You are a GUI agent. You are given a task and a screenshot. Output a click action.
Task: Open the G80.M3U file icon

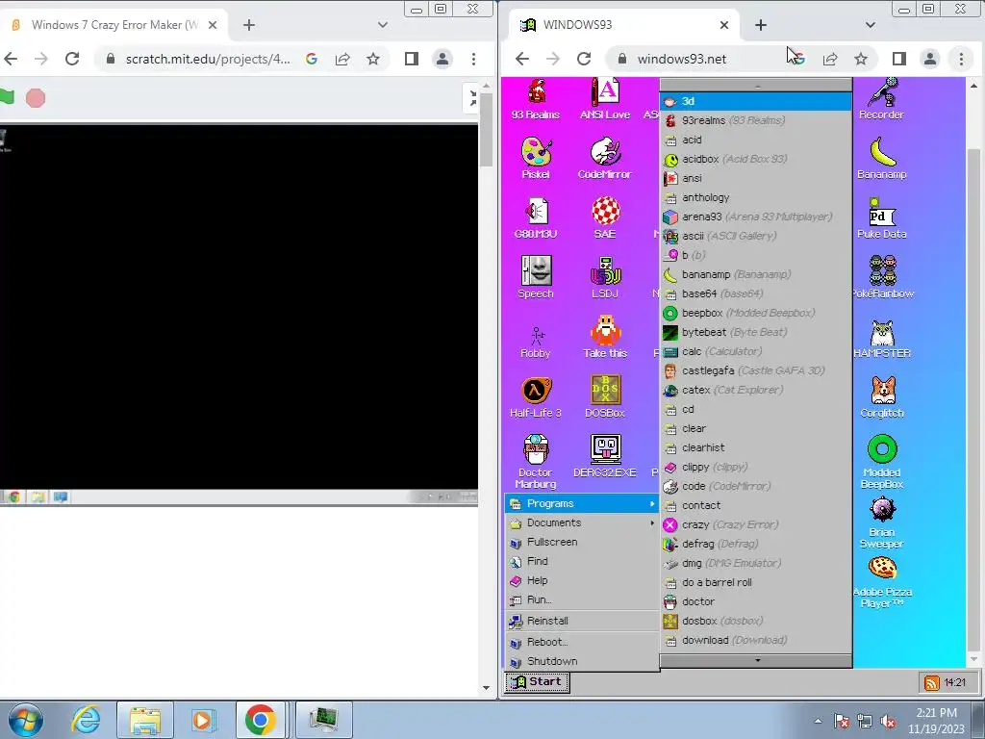coord(535,217)
